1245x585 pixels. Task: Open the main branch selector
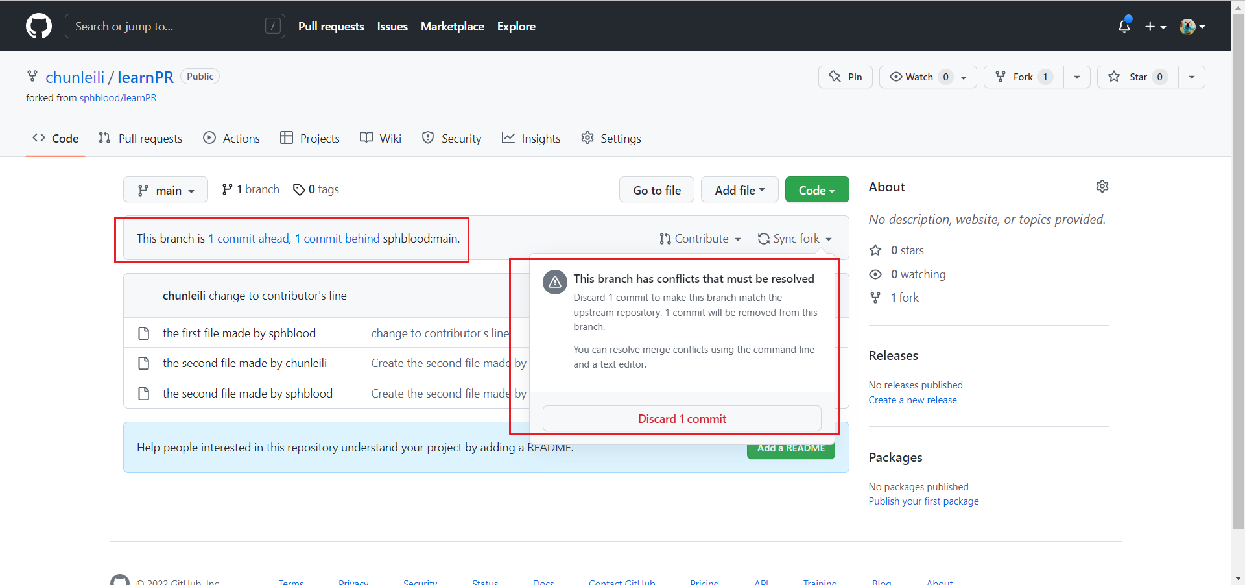pyautogui.click(x=165, y=190)
